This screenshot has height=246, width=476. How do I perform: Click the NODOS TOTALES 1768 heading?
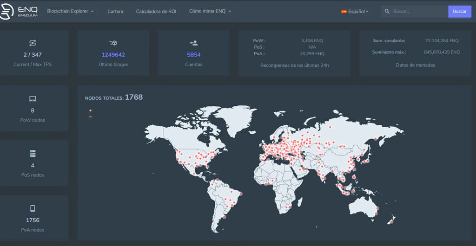click(114, 97)
